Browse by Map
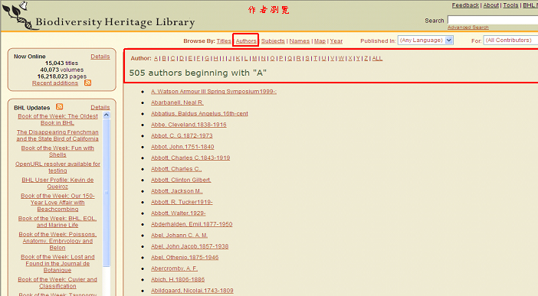This screenshot has height=296, width=538. [320, 41]
